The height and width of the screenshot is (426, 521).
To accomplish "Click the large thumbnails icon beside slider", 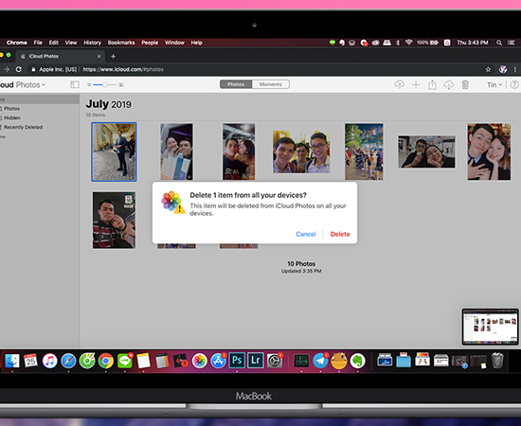I will click(121, 85).
